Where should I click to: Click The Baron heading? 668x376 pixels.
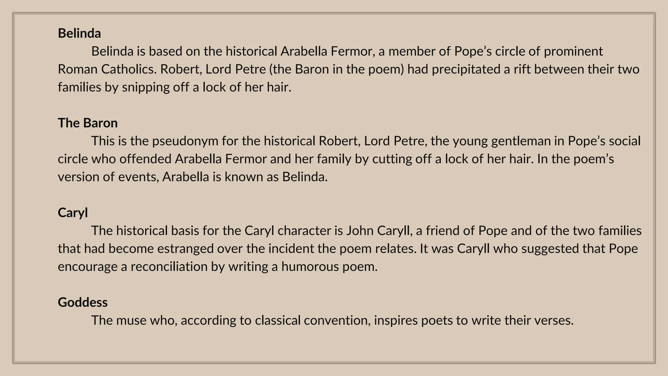88,123
